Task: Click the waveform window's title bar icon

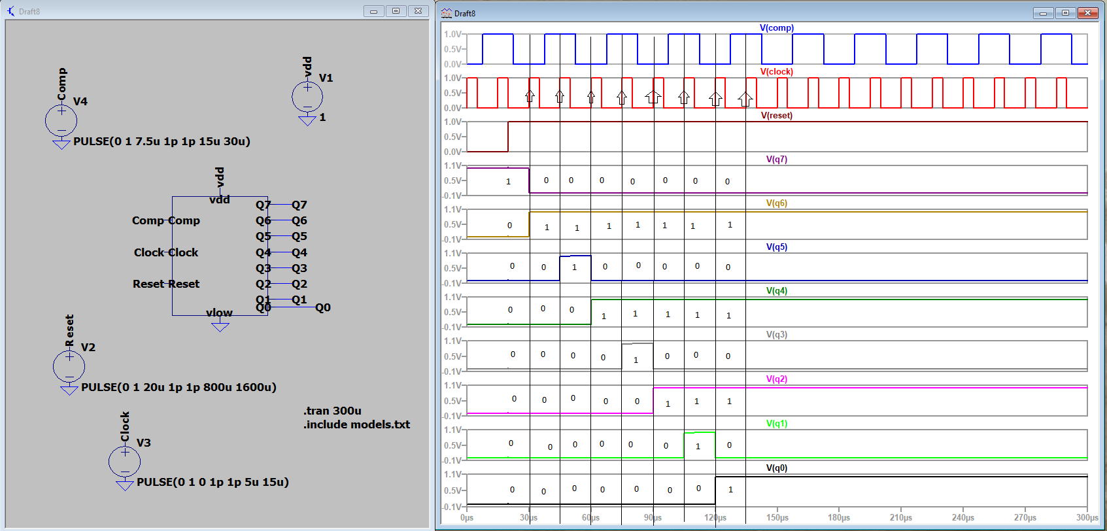Action: [x=447, y=13]
